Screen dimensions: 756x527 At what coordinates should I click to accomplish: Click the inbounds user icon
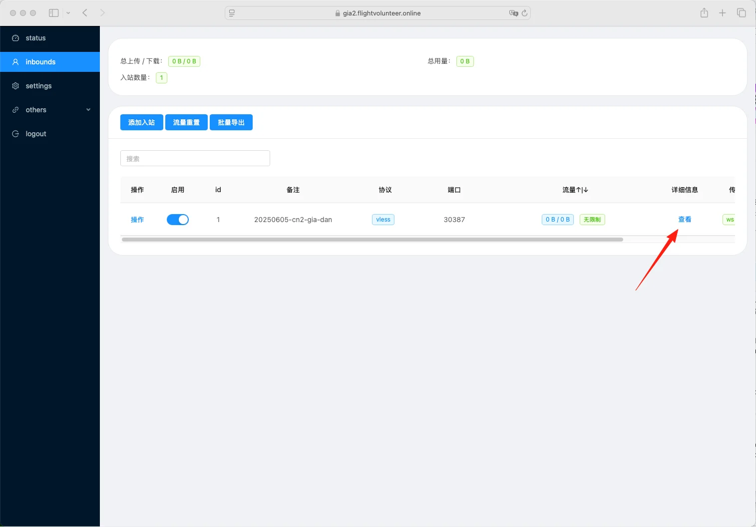(15, 62)
